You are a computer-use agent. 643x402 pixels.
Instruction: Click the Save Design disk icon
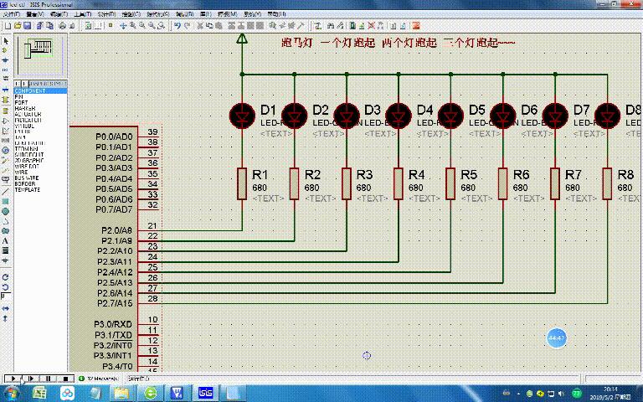click(x=27, y=25)
